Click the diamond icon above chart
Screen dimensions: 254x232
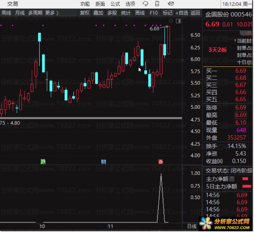(x=171, y=21)
